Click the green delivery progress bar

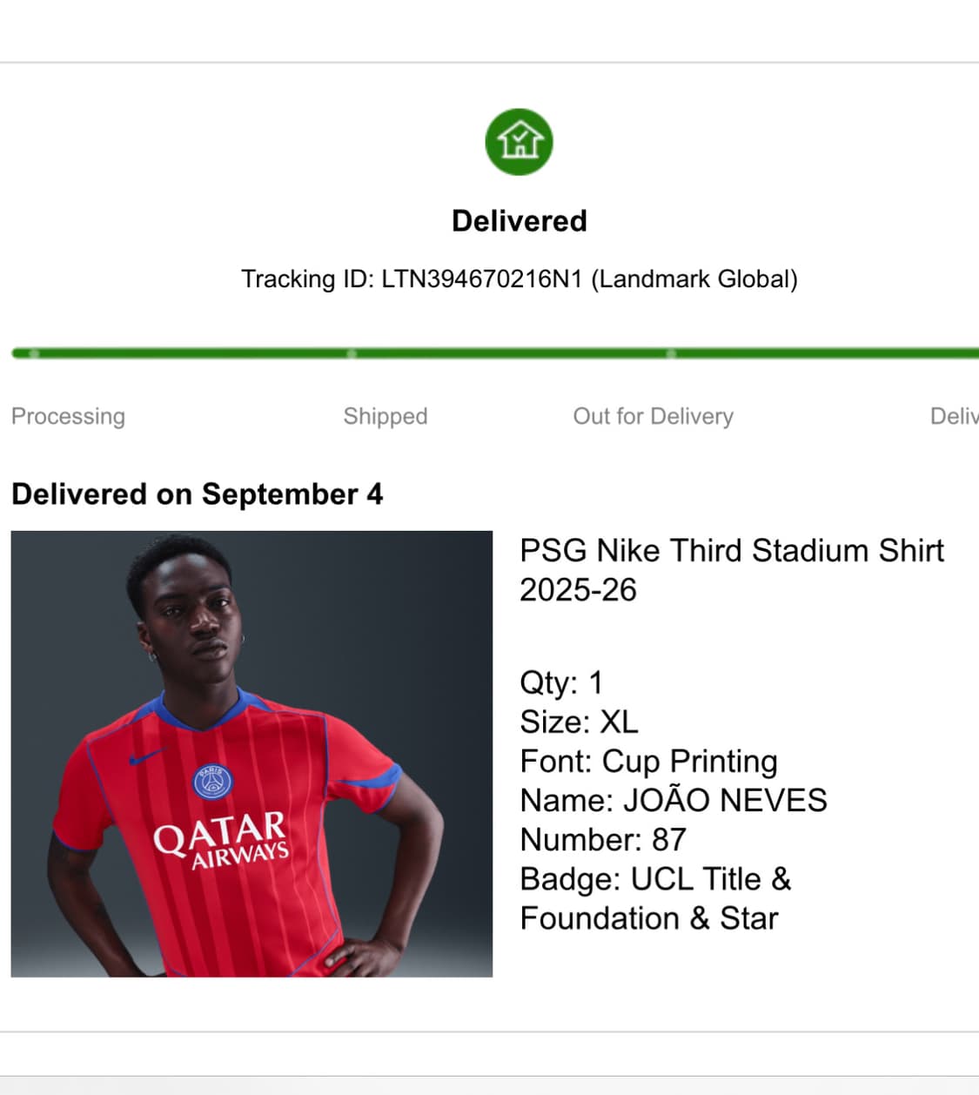pyautogui.click(x=495, y=353)
